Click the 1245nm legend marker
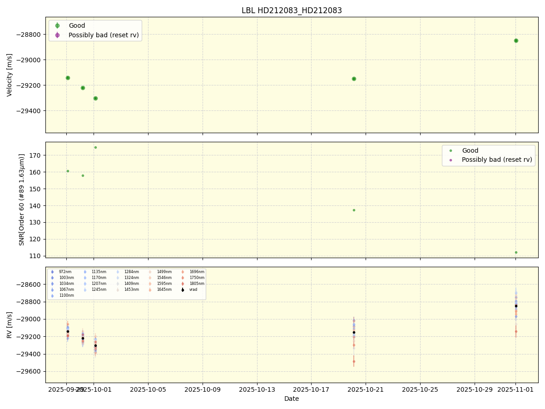This screenshot has height=409, width=545. (x=85, y=289)
